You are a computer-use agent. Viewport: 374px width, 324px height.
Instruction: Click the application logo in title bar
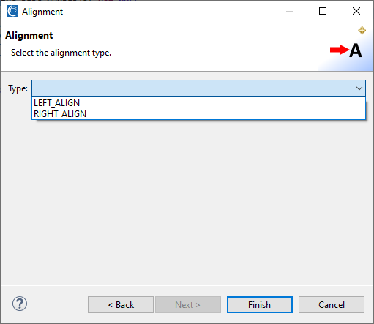coord(12,11)
